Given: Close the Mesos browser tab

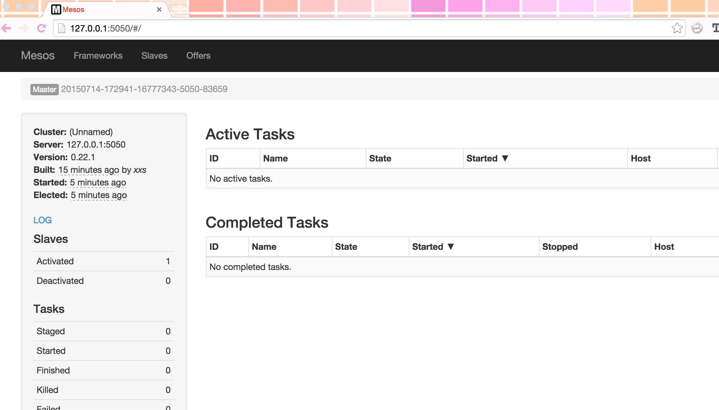Looking at the screenshot, I should (159, 9).
